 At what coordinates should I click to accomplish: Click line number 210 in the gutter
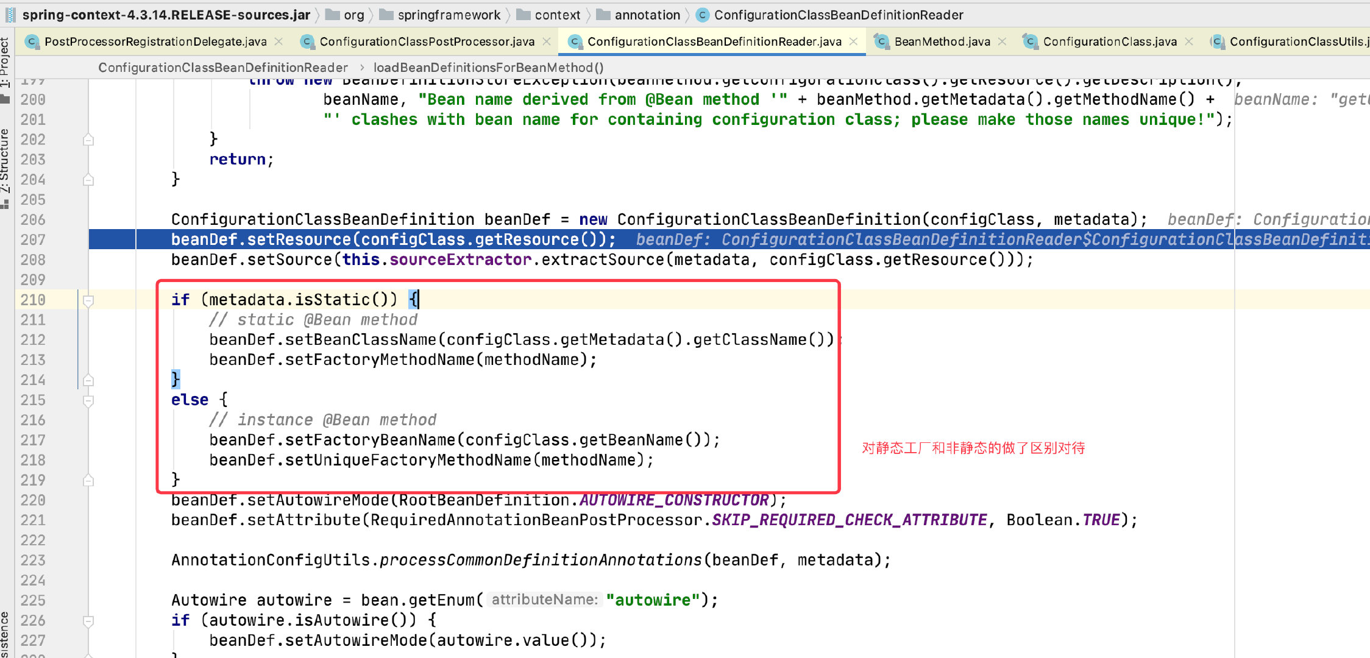(x=33, y=300)
